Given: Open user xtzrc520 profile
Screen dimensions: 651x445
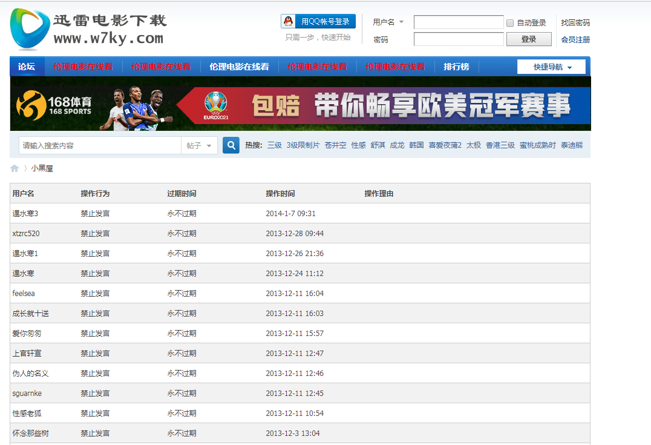Looking at the screenshot, I should click(26, 234).
